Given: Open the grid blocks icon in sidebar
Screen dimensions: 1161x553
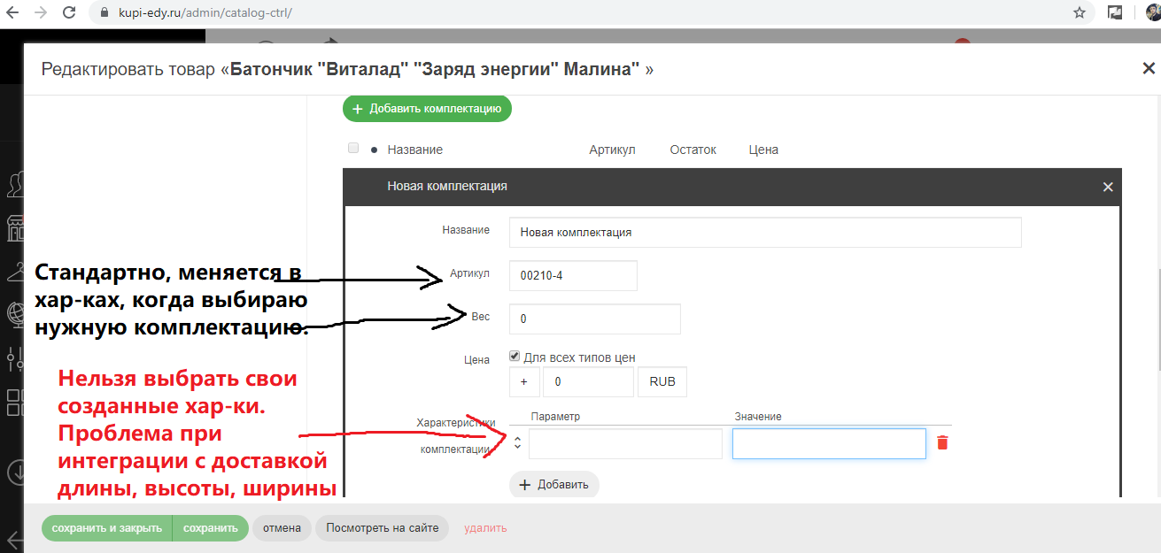Looking at the screenshot, I should click(15, 403).
